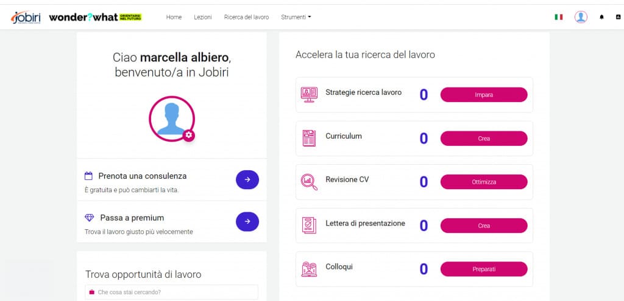Click arrow button for Prenota una consulenza
624x301 pixels.
(247, 179)
